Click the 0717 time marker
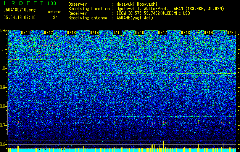240x152 pixels. (163, 33)
